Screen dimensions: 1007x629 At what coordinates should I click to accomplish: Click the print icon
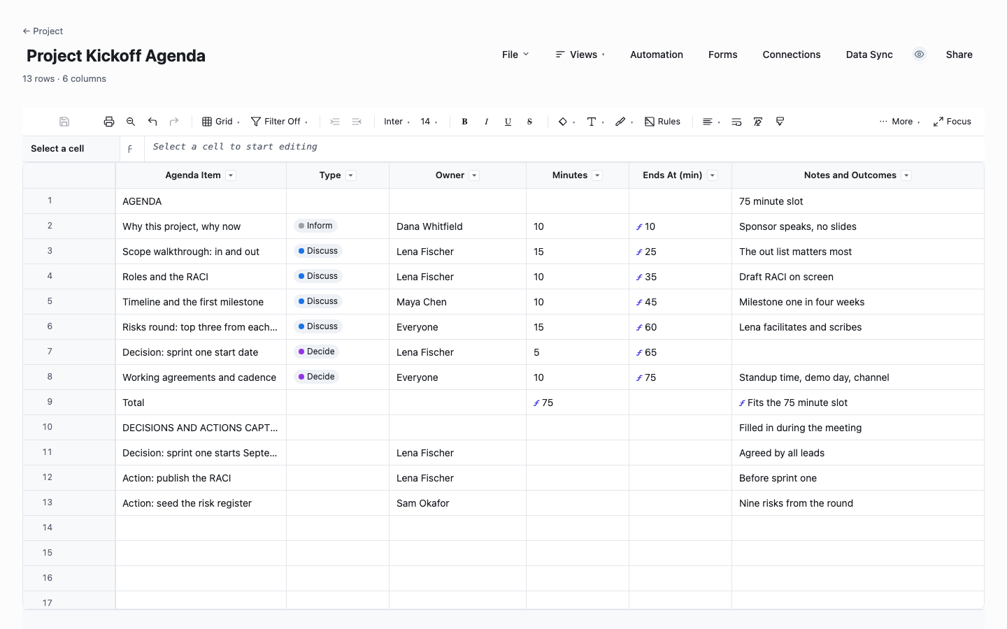point(109,122)
